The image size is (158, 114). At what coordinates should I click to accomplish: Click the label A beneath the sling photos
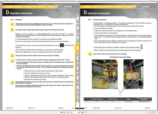(120, 95)
